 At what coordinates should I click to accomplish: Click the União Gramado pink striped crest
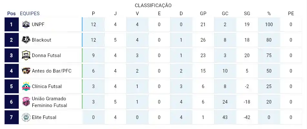click(26, 102)
